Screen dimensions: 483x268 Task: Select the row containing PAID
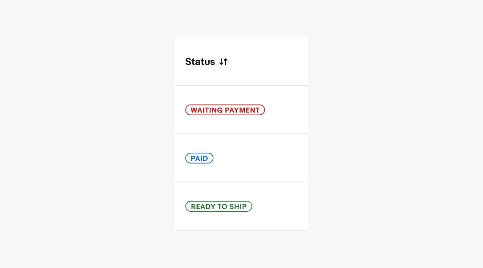(241, 158)
